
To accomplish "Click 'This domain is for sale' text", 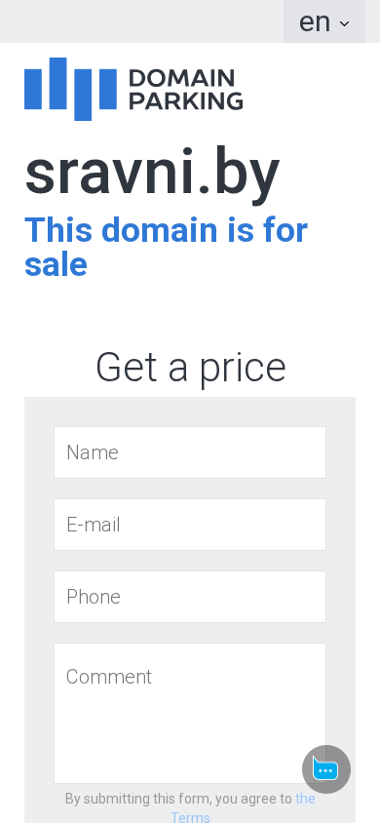I will click(167, 247).
